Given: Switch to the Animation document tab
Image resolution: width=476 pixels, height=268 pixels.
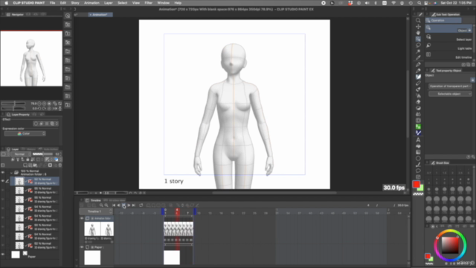Looking at the screenshot, I should coord(100,15).
